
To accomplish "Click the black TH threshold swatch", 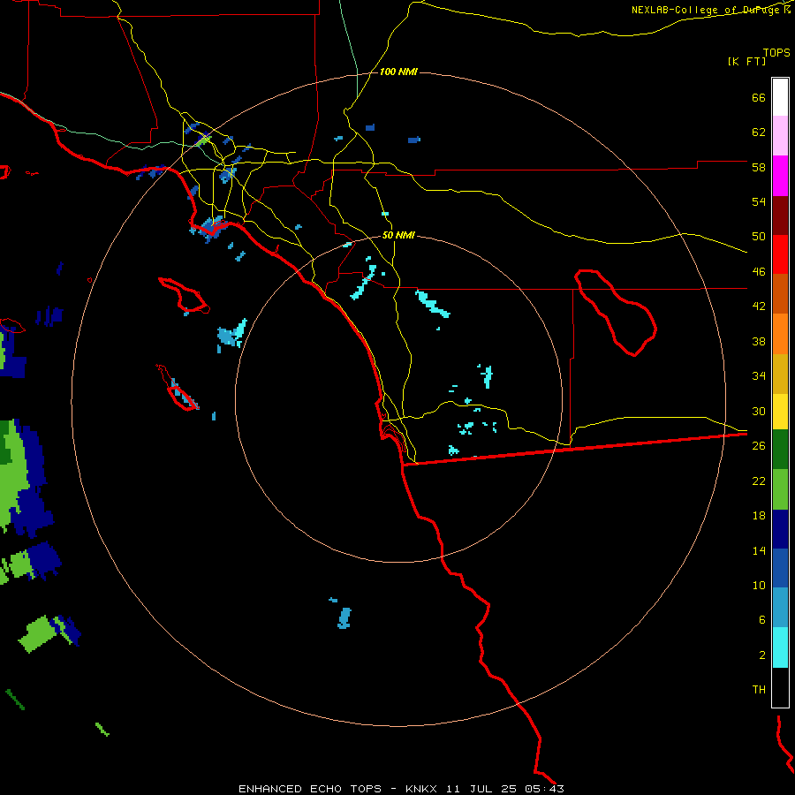I will (780, 687).
